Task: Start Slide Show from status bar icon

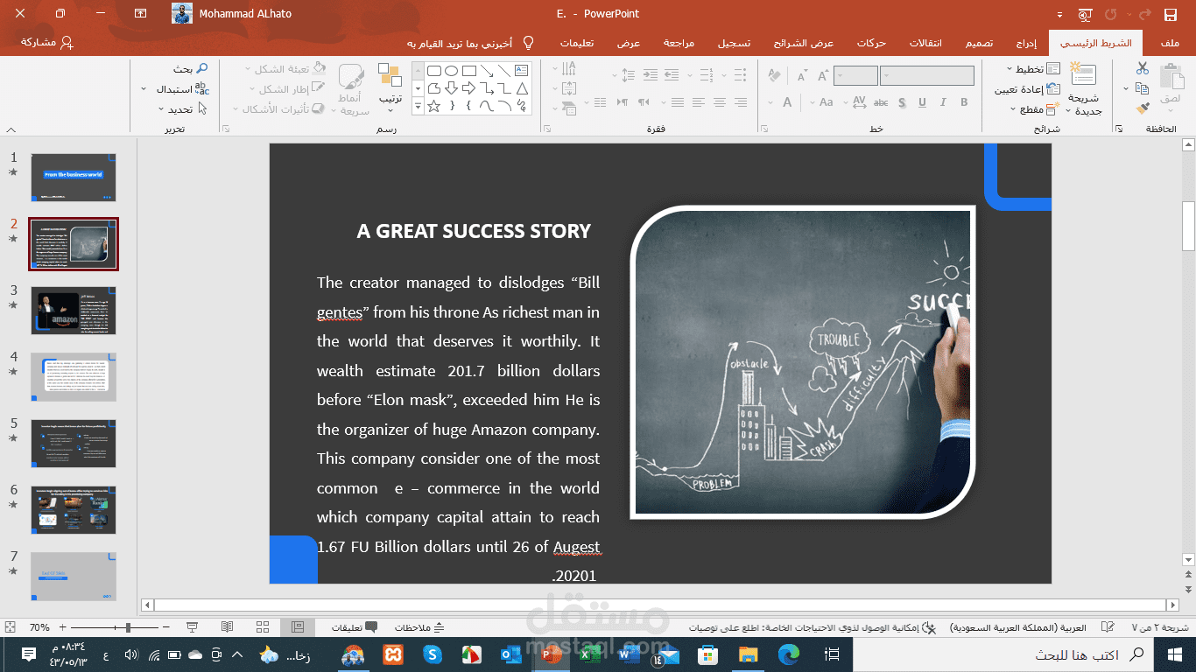Action: coord(192,627)
